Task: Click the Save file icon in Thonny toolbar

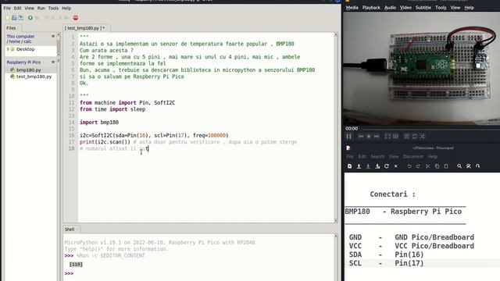Action: pos(21,18)
